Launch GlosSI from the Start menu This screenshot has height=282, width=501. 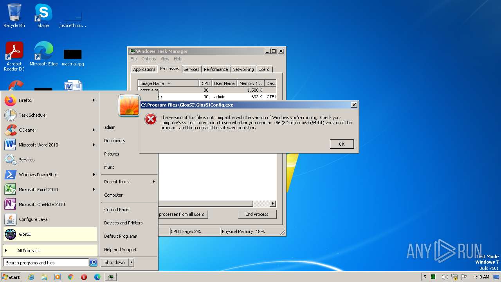(50, 234)
